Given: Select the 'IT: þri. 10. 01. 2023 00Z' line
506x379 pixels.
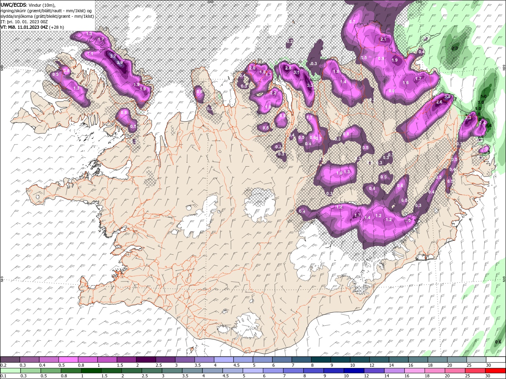Looking at the screenshot, I should [25, 22].
